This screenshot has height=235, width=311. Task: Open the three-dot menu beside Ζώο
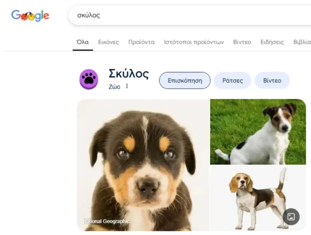pos(127,86)
